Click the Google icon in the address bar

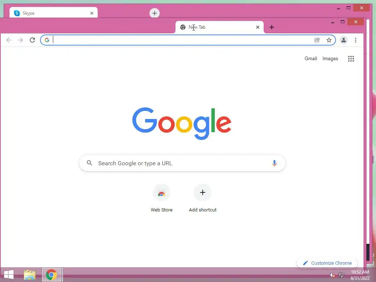47,40
